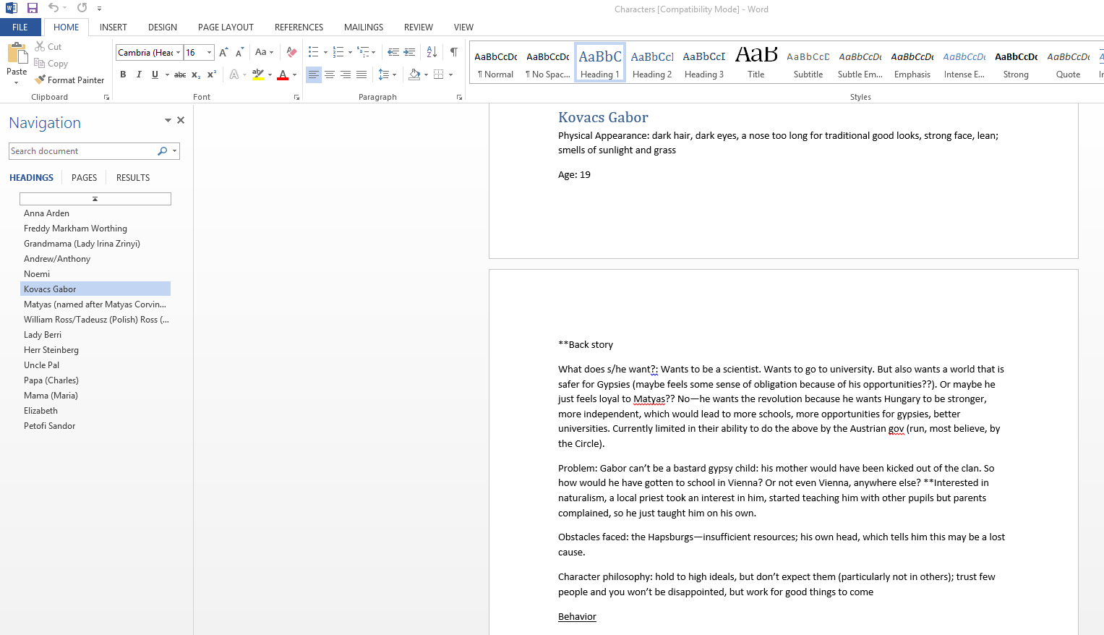Screen dimensions: 1104x635
Task: Click the Subscript icon
Action: tap(196, 74)
